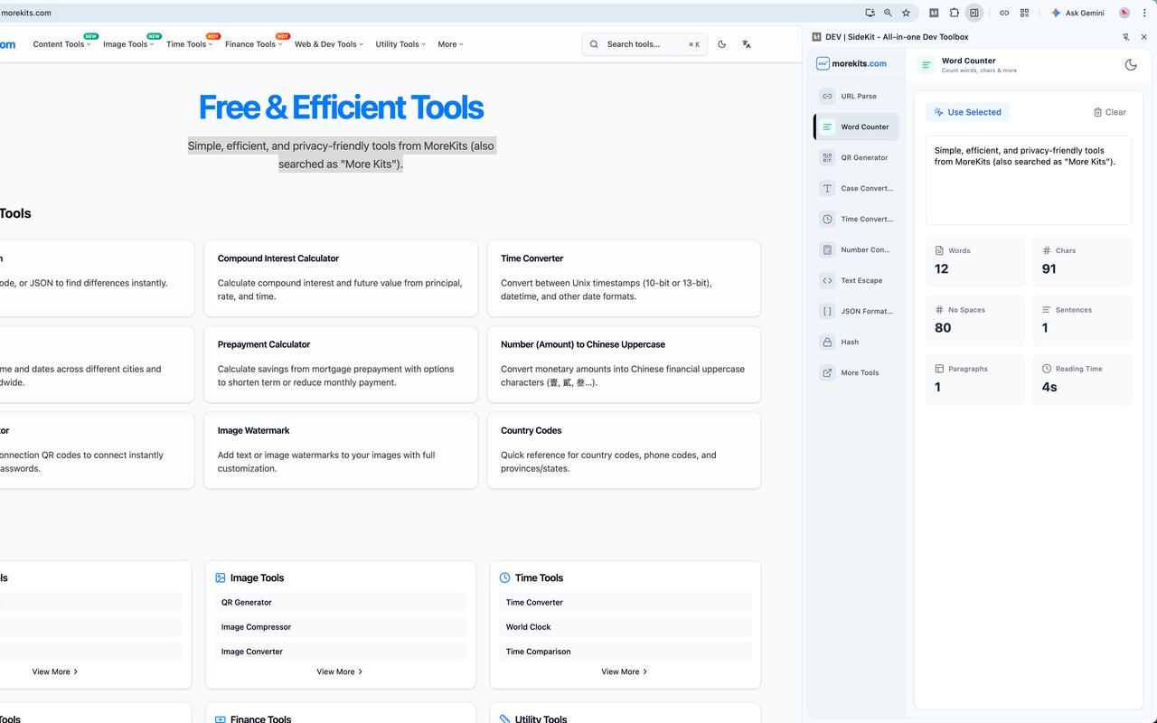The image size is (1157, 723).
Task: Open the Compound Interest Calculator card
Action: click(x=341, y=278)
